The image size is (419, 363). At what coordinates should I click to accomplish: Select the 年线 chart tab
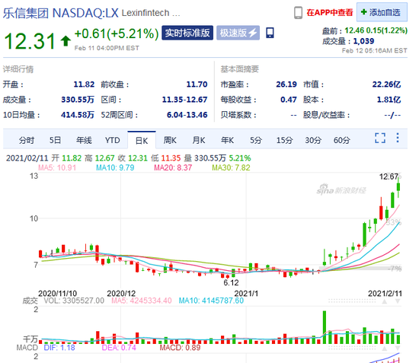(84, 140)
